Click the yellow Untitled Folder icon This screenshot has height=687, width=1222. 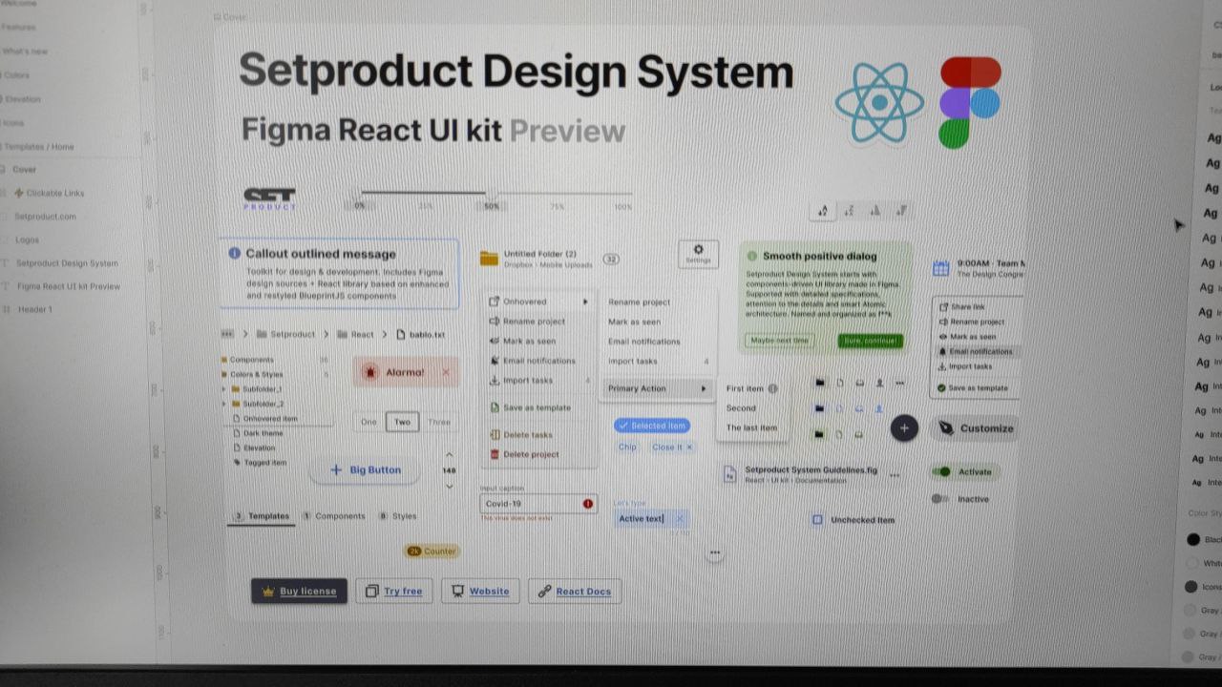coord(490,258)
